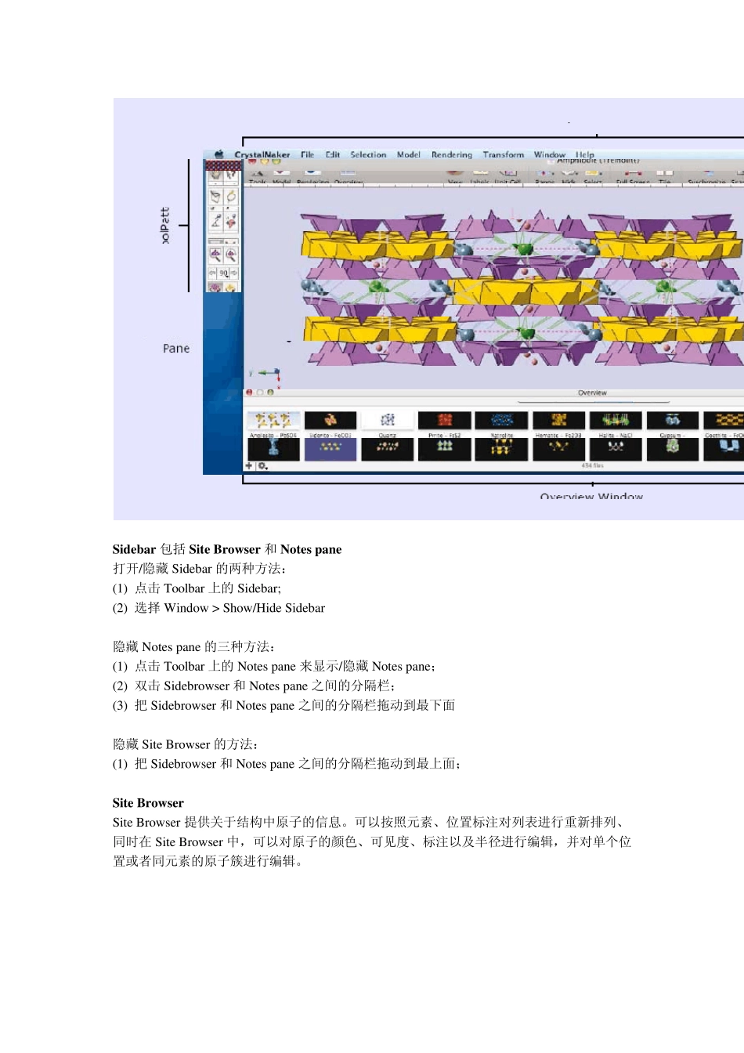Click the Unit Cell toolbar button
The height and width of the screenshot is (1053, 744).
pos(507,179)
